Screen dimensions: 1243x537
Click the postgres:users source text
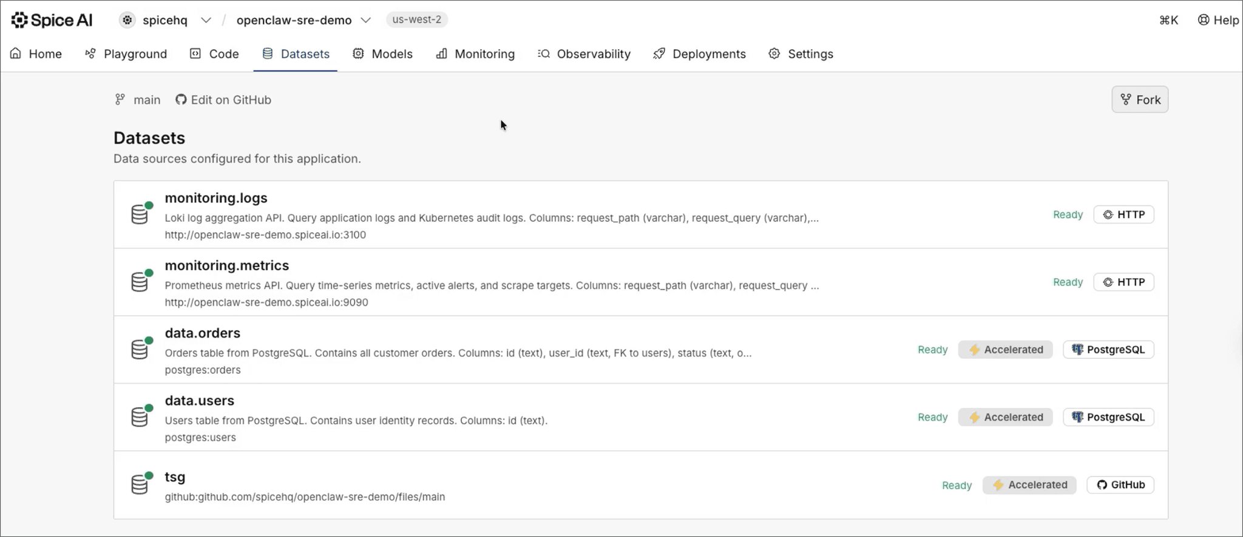click(x=200, y=438)
